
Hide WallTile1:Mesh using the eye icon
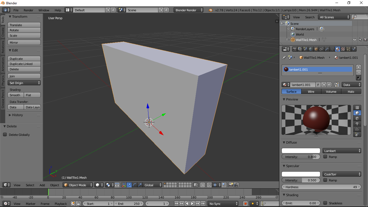pyautogui.click(x=355, y=40)
